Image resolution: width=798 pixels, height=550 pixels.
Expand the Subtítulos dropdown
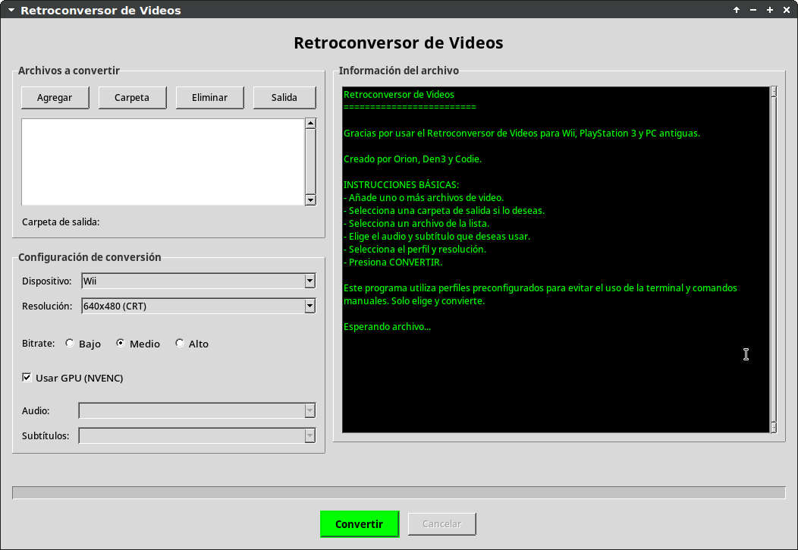(309, 435)
